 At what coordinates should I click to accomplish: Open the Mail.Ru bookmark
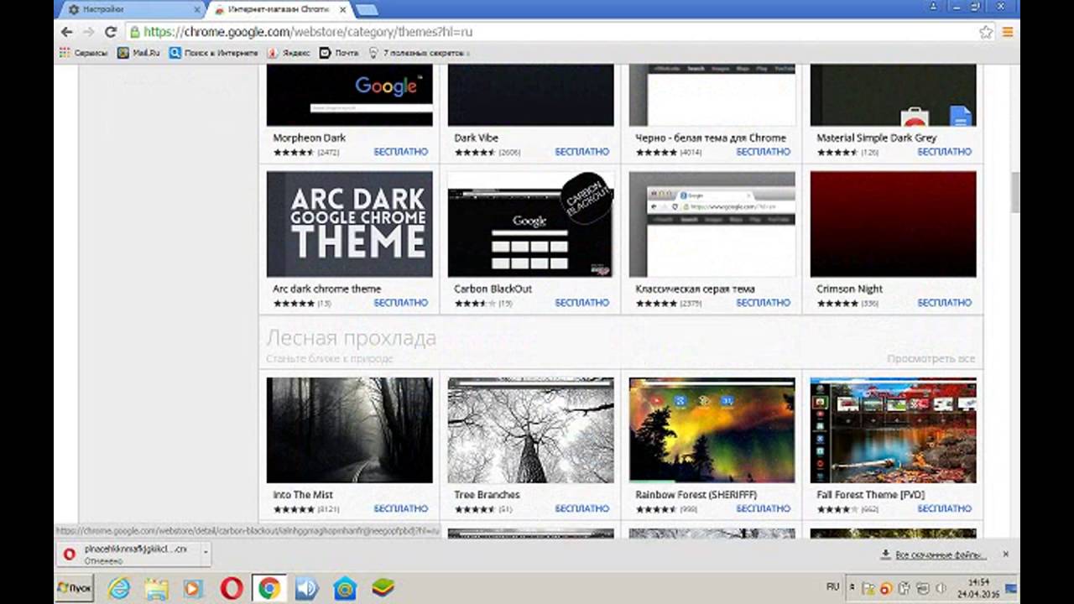pyautogui.click(x=138, y=53)
